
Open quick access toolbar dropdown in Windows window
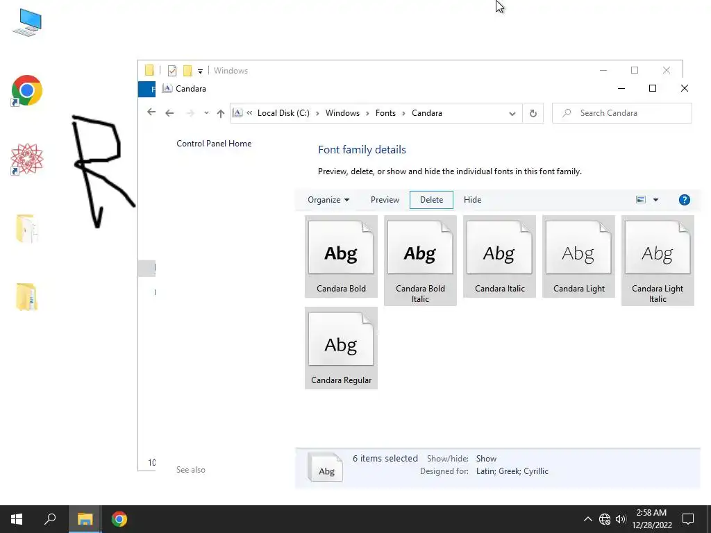(x=200, y=71)
